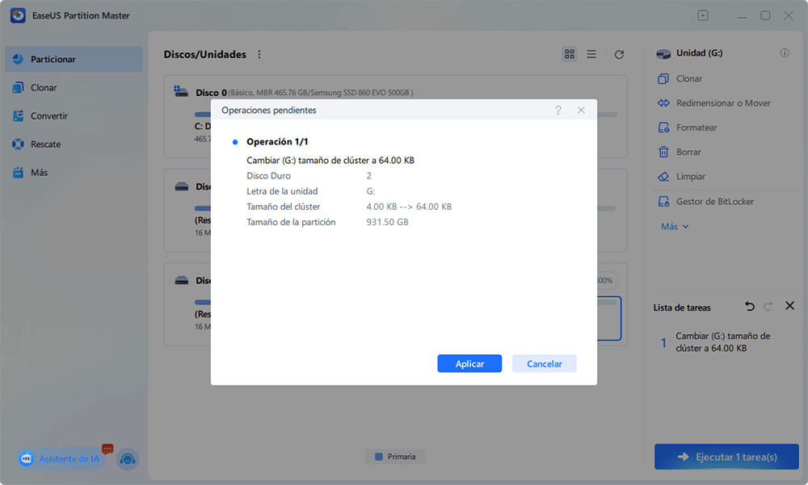Image resolution: width=808 pixels, height=485 pixels.
Task: Undo the pending task in Lista de tareas
Action: 749,307
